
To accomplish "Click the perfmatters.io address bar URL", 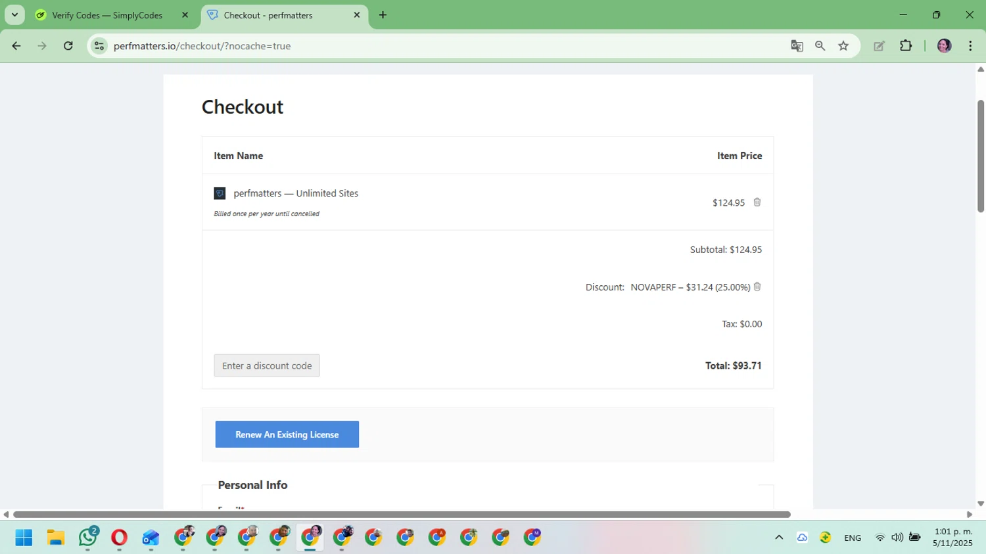I will [202, 46].
